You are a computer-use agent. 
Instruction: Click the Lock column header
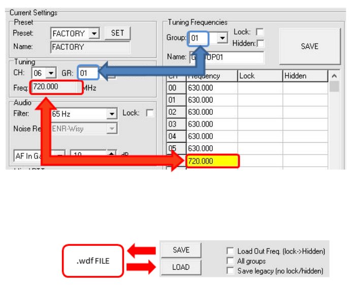pyautogui.click(x=260, y=76)
